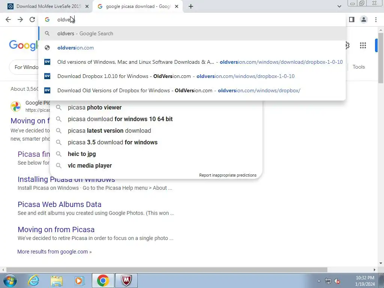Open the tab search chevron
The width and height of the screenshot is (384, 288).
tap(339, 7)
